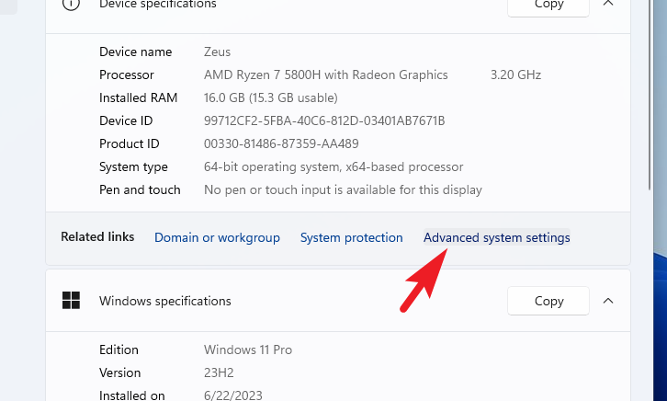The image size is (667, 401).
Task: Select the version value 23H2
Action: point(219,372)
